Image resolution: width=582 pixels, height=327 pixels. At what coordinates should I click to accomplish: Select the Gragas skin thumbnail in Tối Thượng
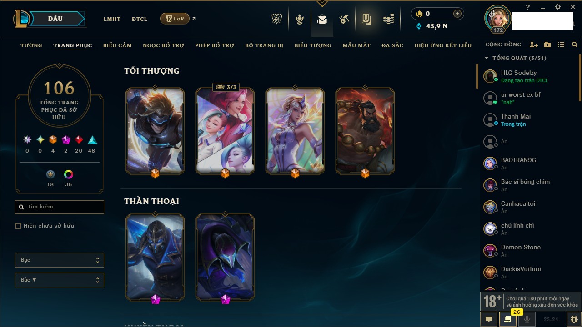coord(365,131)
